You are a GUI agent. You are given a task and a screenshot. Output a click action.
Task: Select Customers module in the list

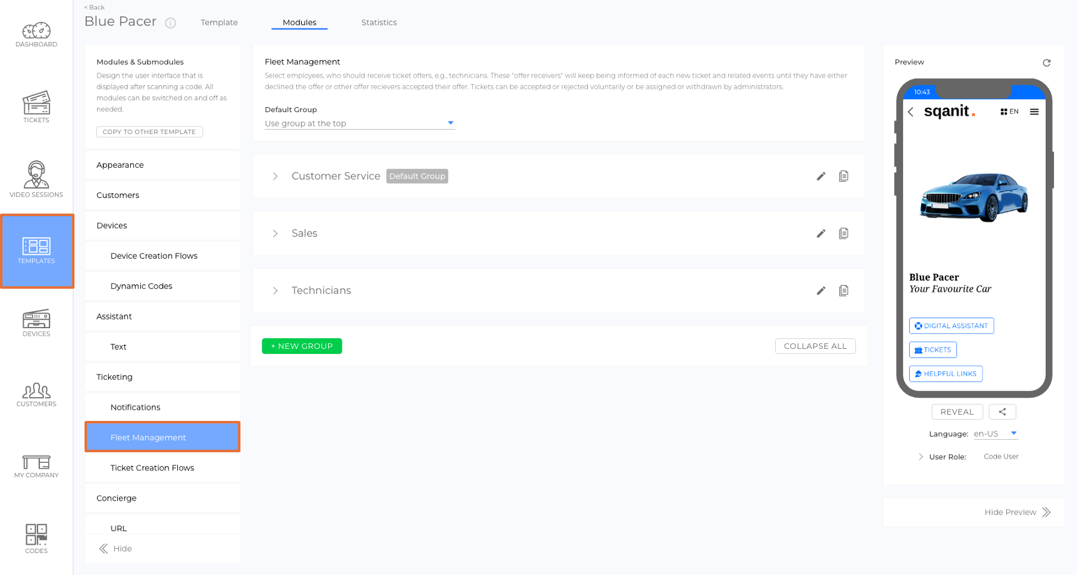coord(163,195)
